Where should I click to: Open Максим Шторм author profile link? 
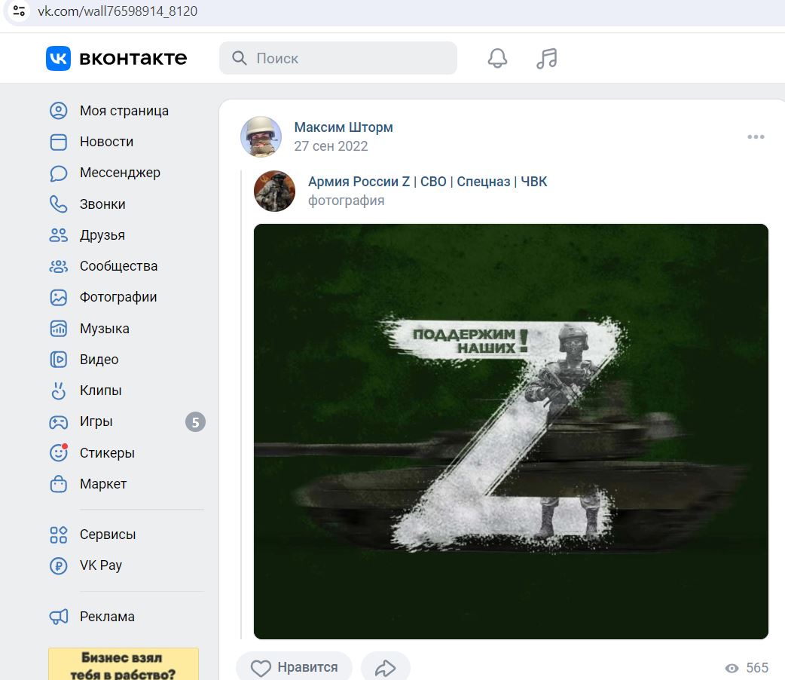click(x=344, y=127)
